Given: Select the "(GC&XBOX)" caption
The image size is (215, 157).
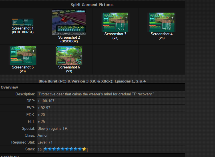Looking at the screenshot, I should pos(69,41).
